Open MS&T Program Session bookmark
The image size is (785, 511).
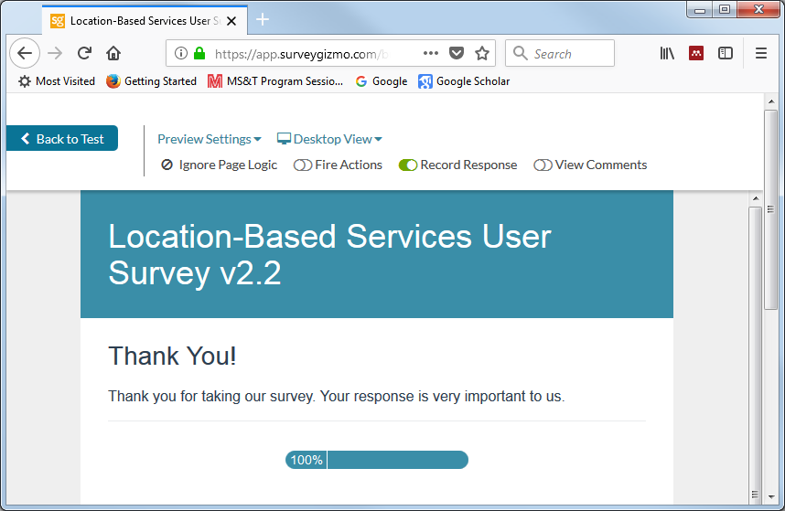275,81
